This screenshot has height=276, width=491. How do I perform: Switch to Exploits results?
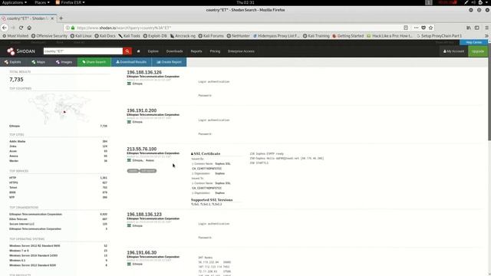12,62
